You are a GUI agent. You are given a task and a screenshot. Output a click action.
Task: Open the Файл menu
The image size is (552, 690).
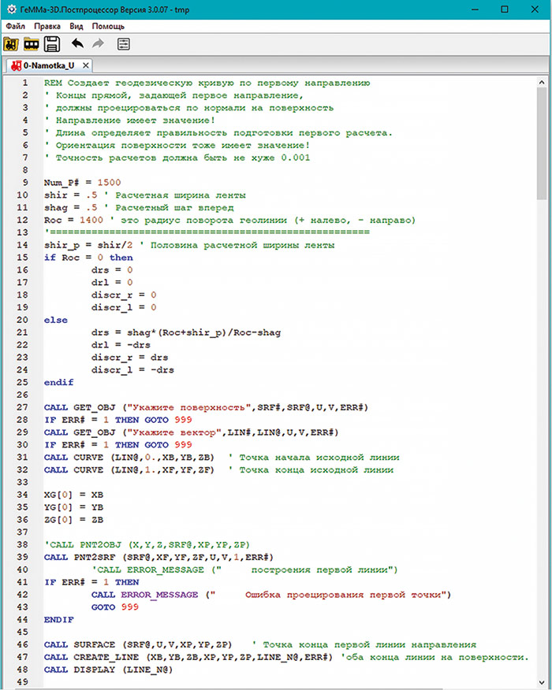pos(16,27)
